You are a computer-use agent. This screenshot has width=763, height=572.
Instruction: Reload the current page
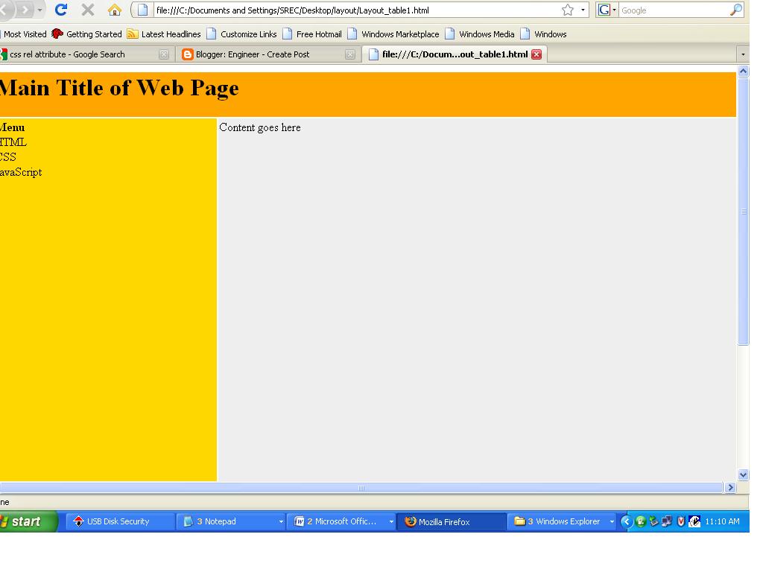[x=60, y=10]
